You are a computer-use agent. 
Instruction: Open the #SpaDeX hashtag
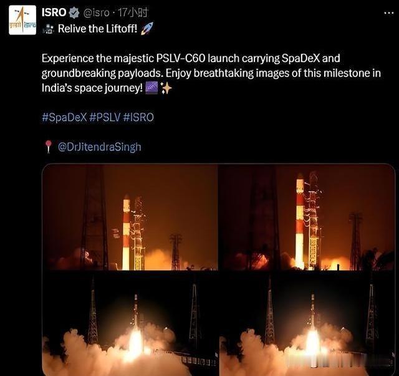click(64, 118)
